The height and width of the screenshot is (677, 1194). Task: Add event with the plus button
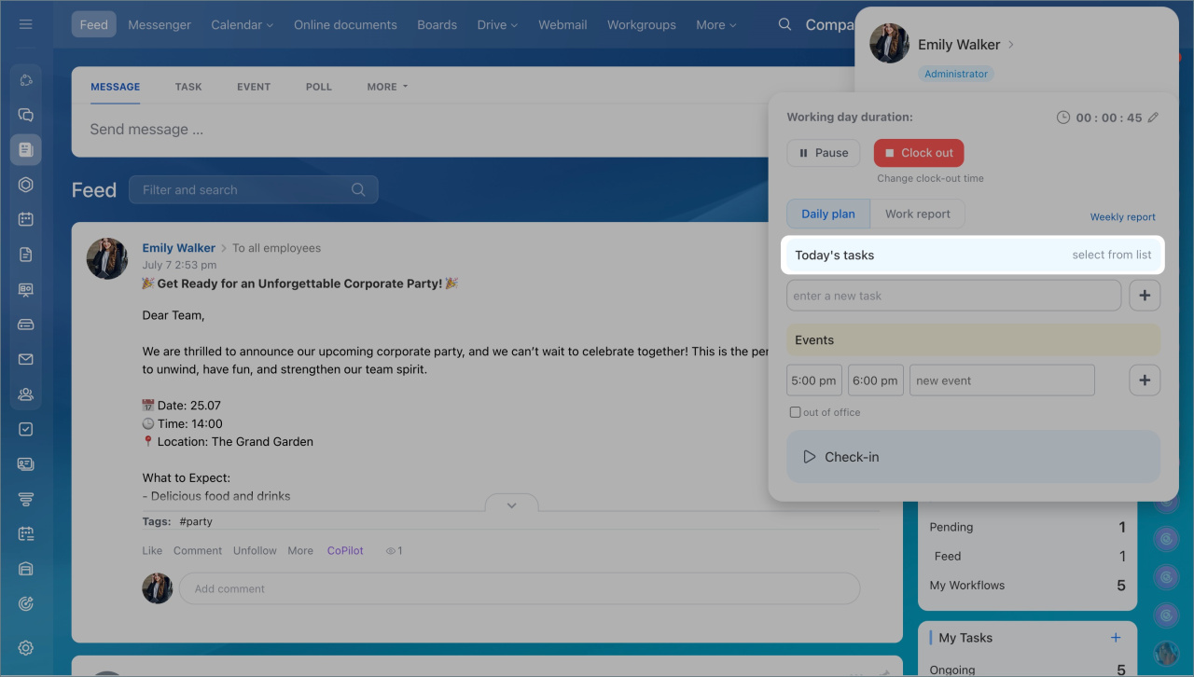point(1145,380)
